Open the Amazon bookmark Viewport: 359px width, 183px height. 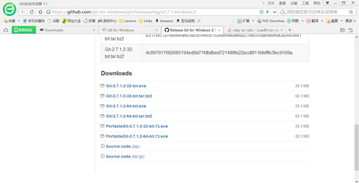(164, 21)
